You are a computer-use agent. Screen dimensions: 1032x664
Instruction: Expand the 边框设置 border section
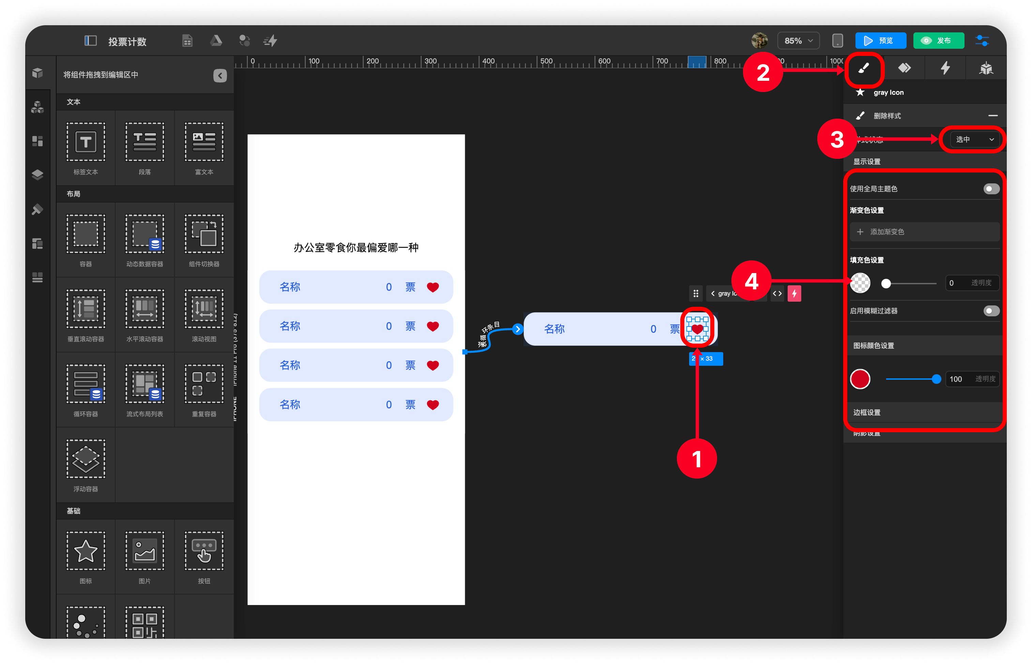click(924, 412)
